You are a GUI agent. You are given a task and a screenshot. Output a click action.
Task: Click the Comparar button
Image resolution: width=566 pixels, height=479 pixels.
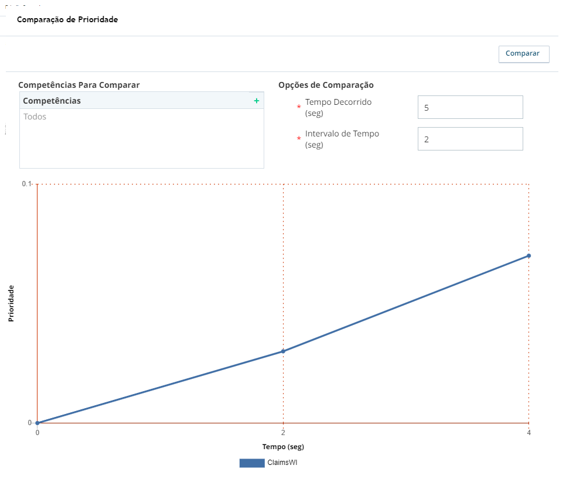524,54
